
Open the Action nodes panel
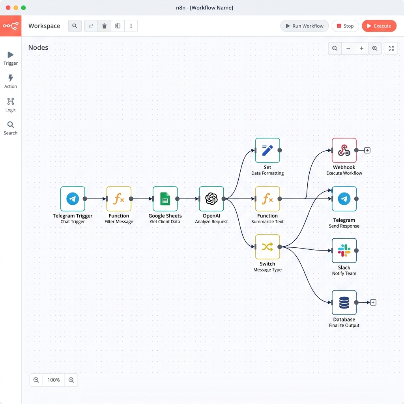pos(11,81)
